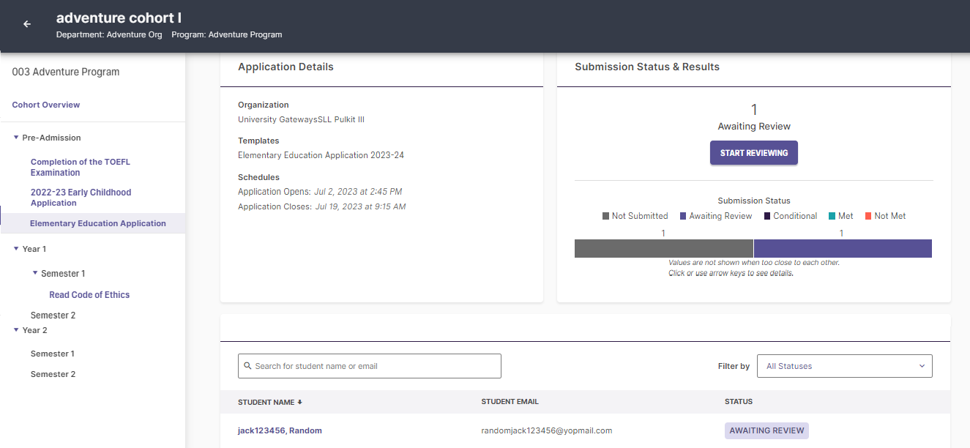This screenshot has height=448, width=970.
Task: Collapse the Year 2 section
Action: [16, 330]
